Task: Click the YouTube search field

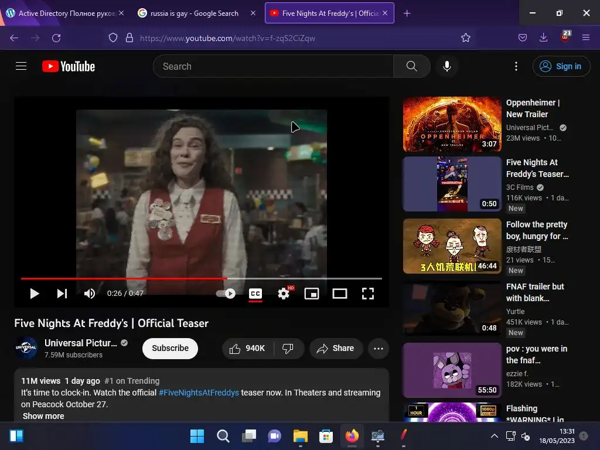Action: (x=273, y=66)
